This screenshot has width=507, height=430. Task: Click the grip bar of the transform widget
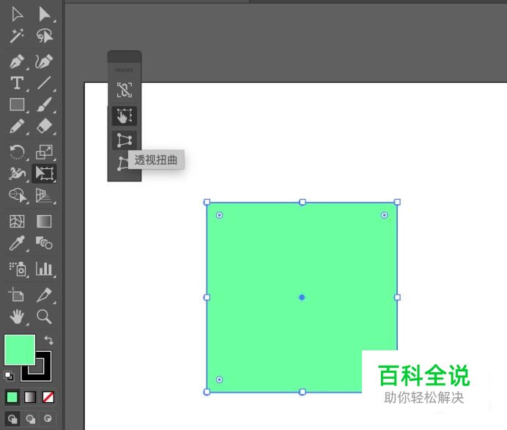click(x=124, y=70)
